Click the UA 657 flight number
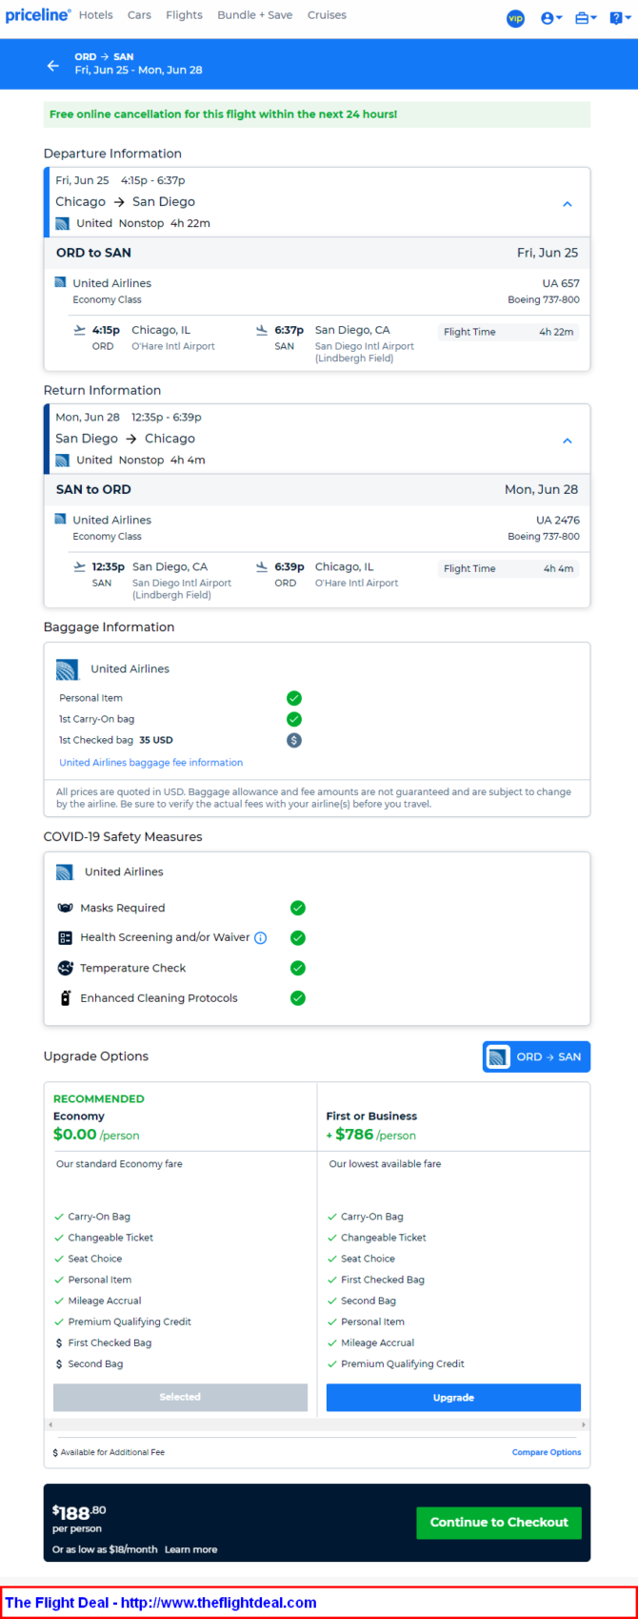This screenshot has width=638, height=1619. (x=561, y=283)
